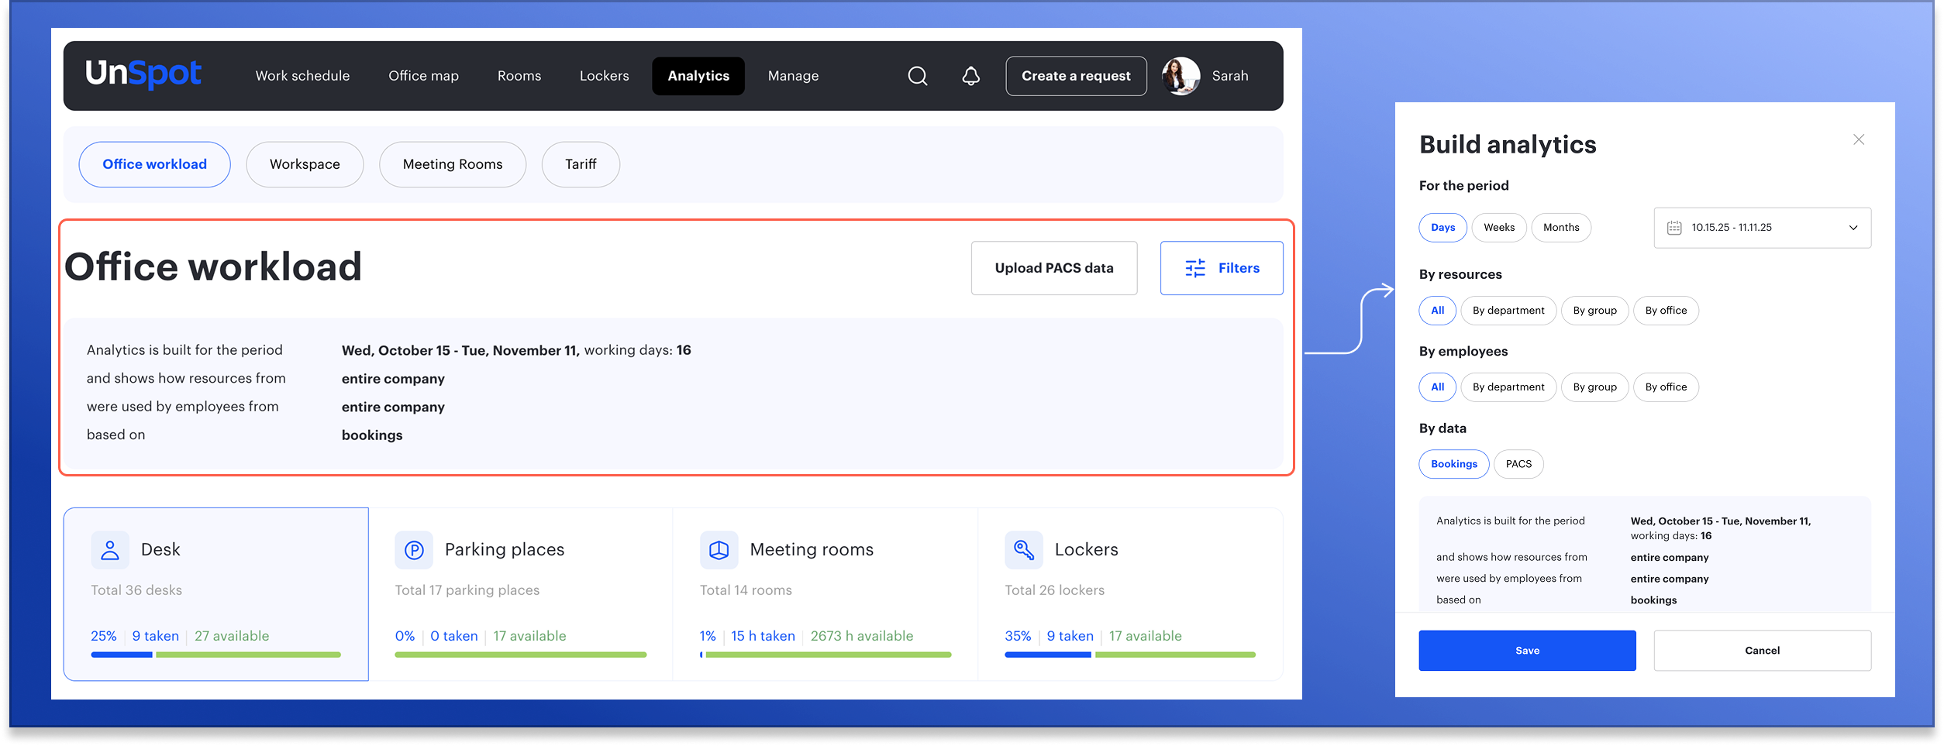This screenshot has height=746, width=1944.
Task: Click the Parking places P icon
Action: (x=414, y=550)
